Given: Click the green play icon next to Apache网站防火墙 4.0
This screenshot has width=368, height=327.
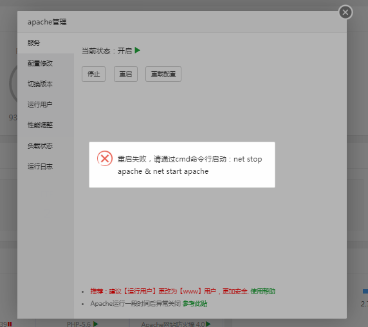Looking at the screenshot, I should click(x=208, y=324).
